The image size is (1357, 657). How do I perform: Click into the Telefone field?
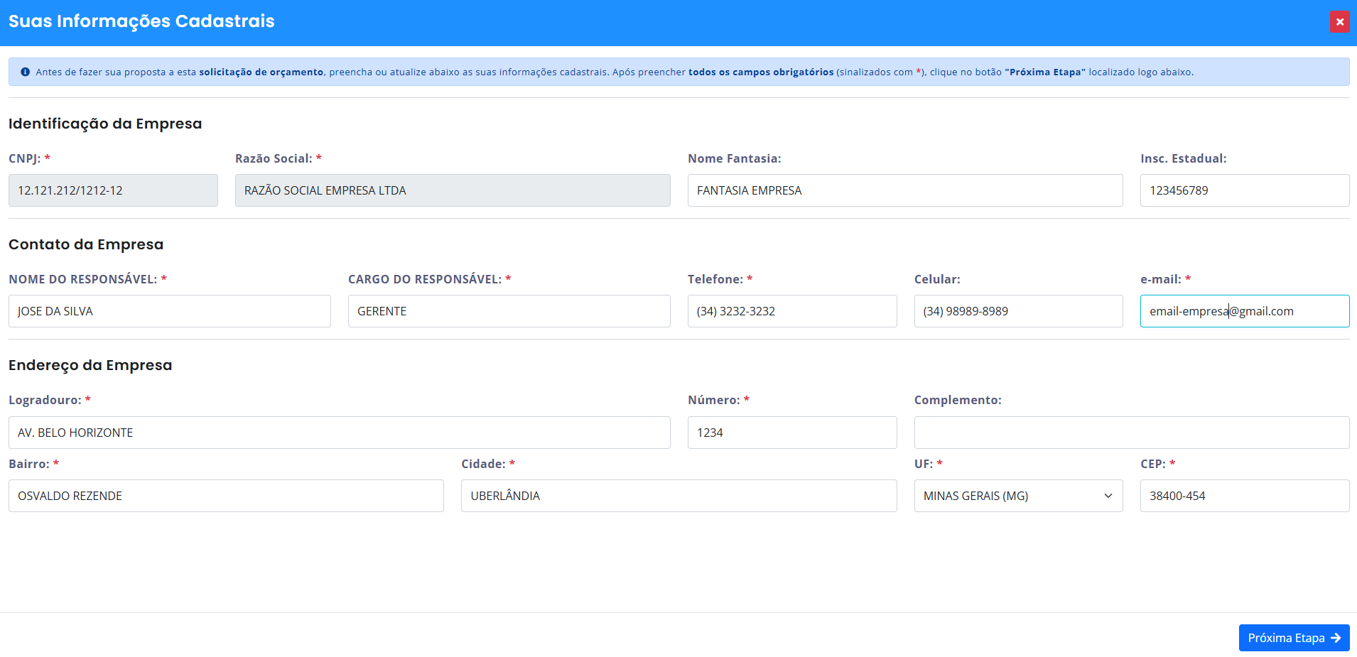pyautogui.click(x=791, y=311)
